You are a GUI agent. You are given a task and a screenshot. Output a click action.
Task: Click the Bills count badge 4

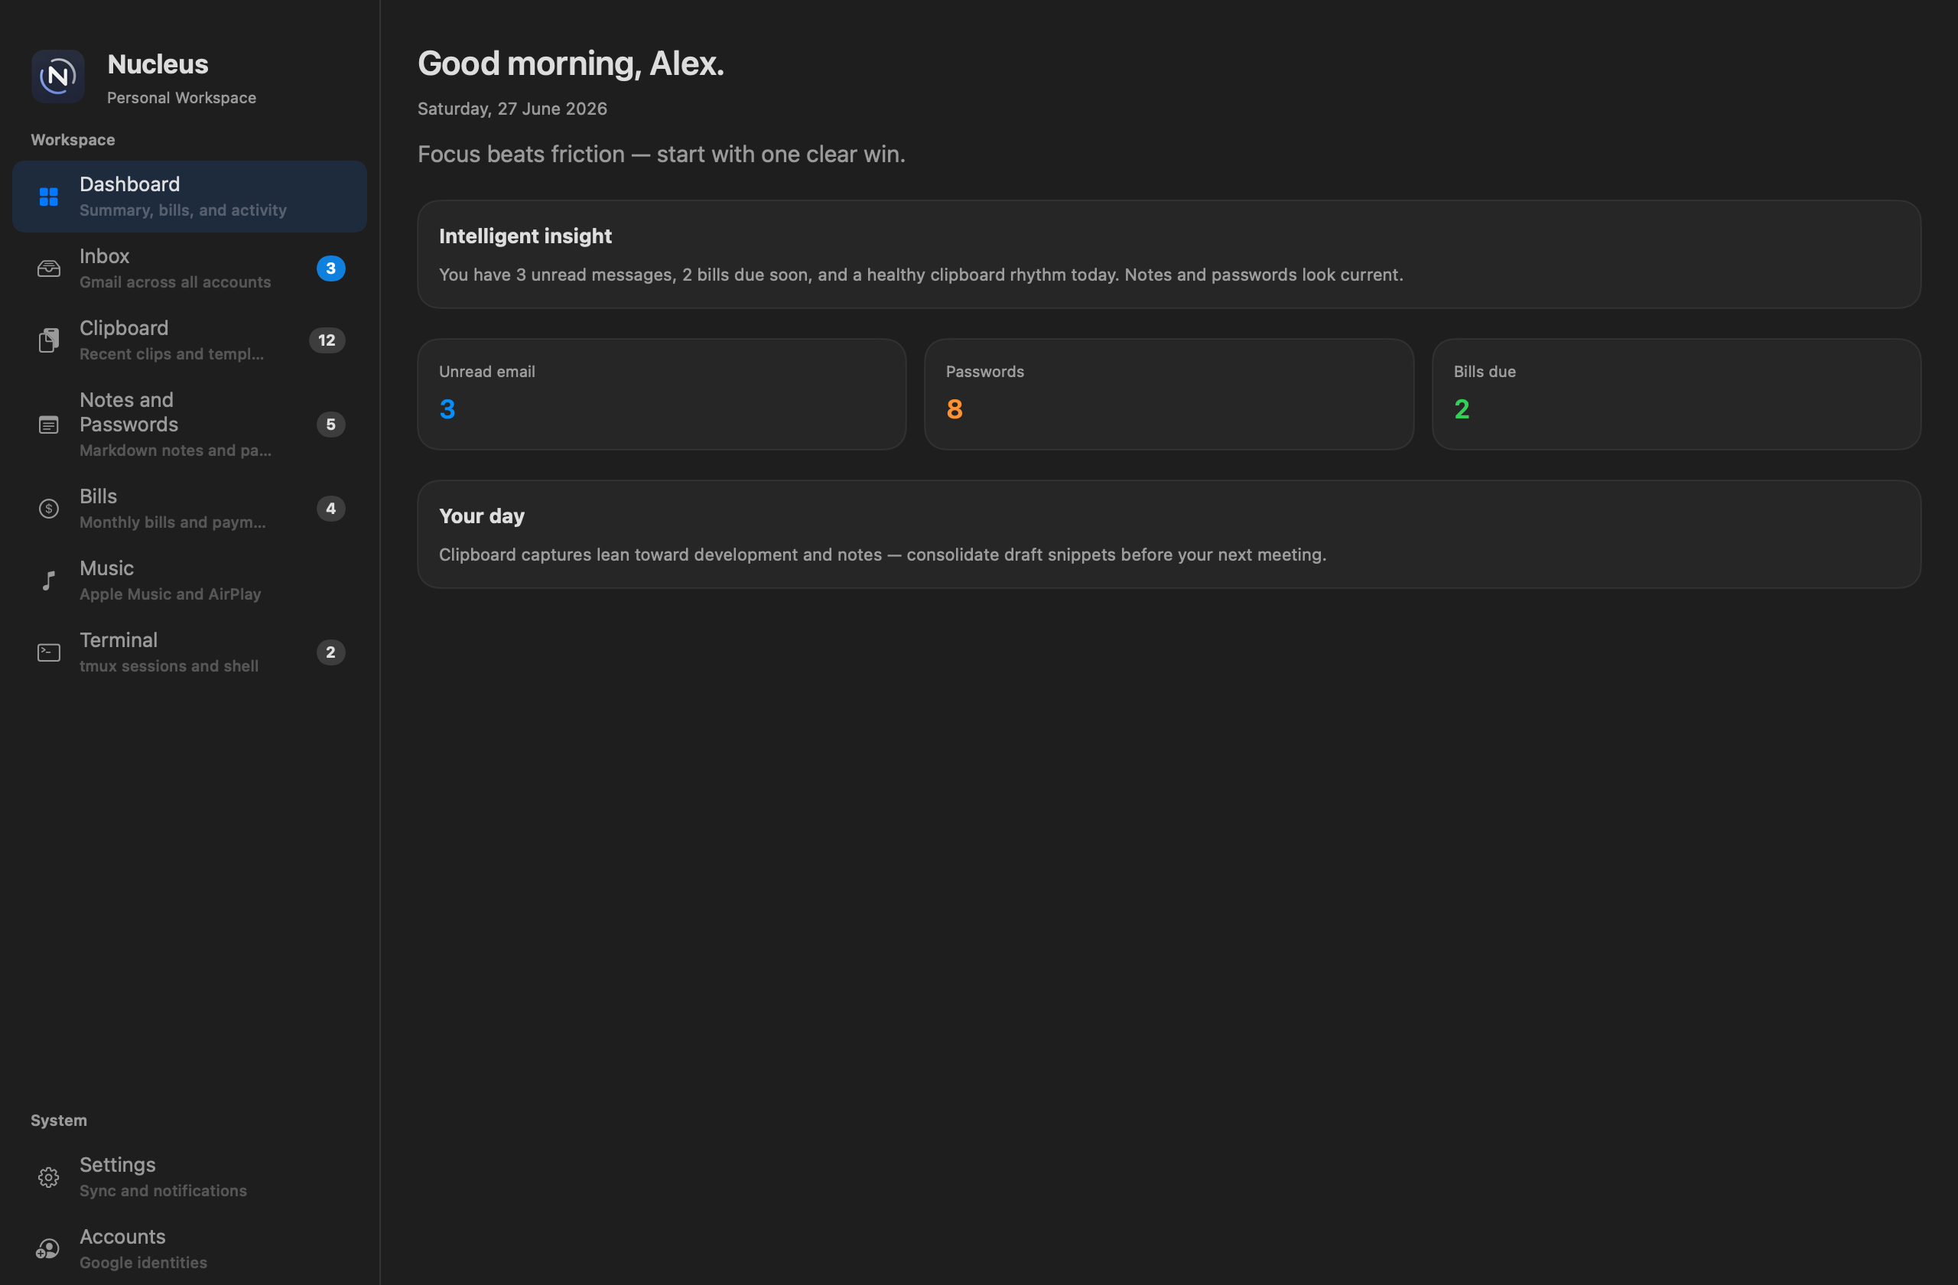pos(330,509)
